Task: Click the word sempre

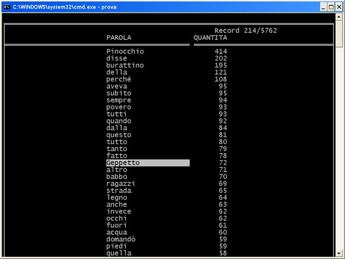Action: (x=119, y=100)
